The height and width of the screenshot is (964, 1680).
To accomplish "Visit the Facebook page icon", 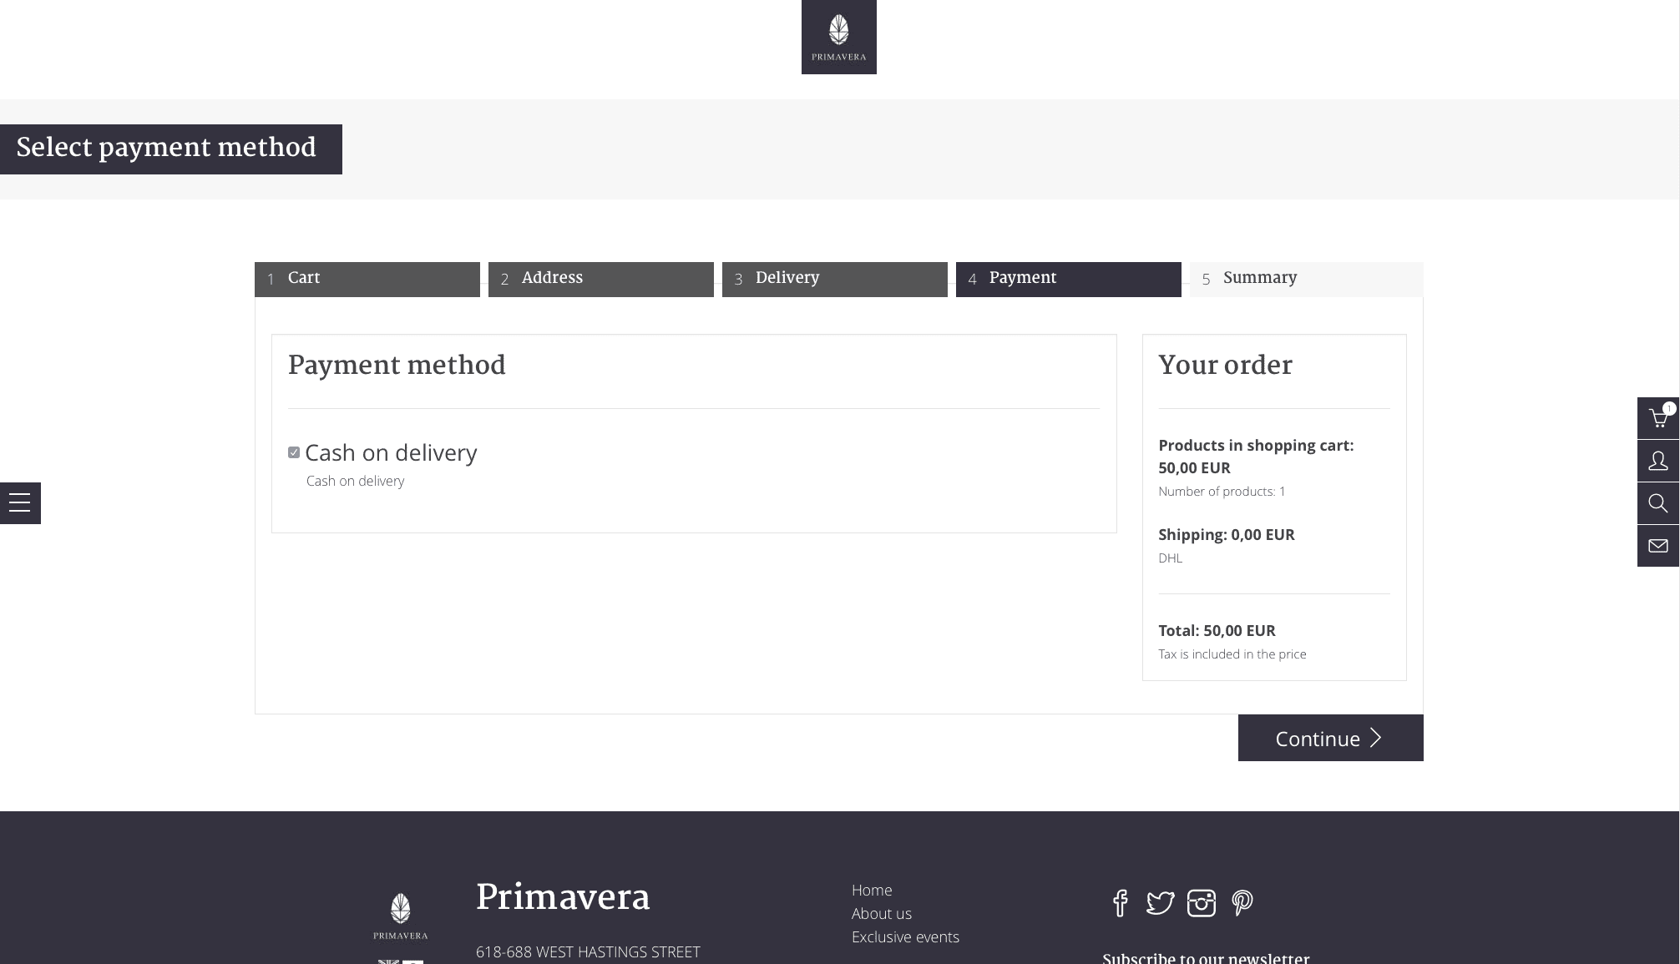I will click(1121, 903).
